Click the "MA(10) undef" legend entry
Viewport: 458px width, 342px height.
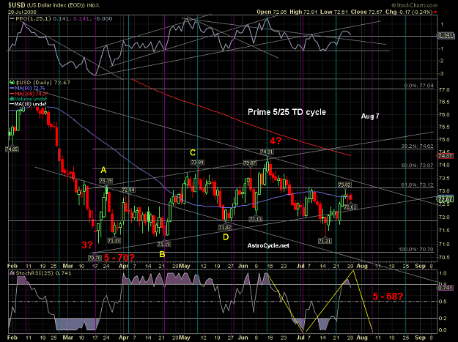point(27,104)
